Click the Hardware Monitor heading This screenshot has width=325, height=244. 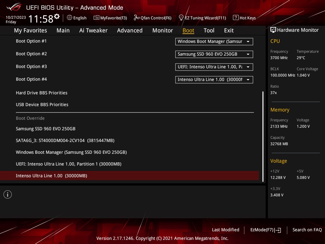tap(298, 30)
